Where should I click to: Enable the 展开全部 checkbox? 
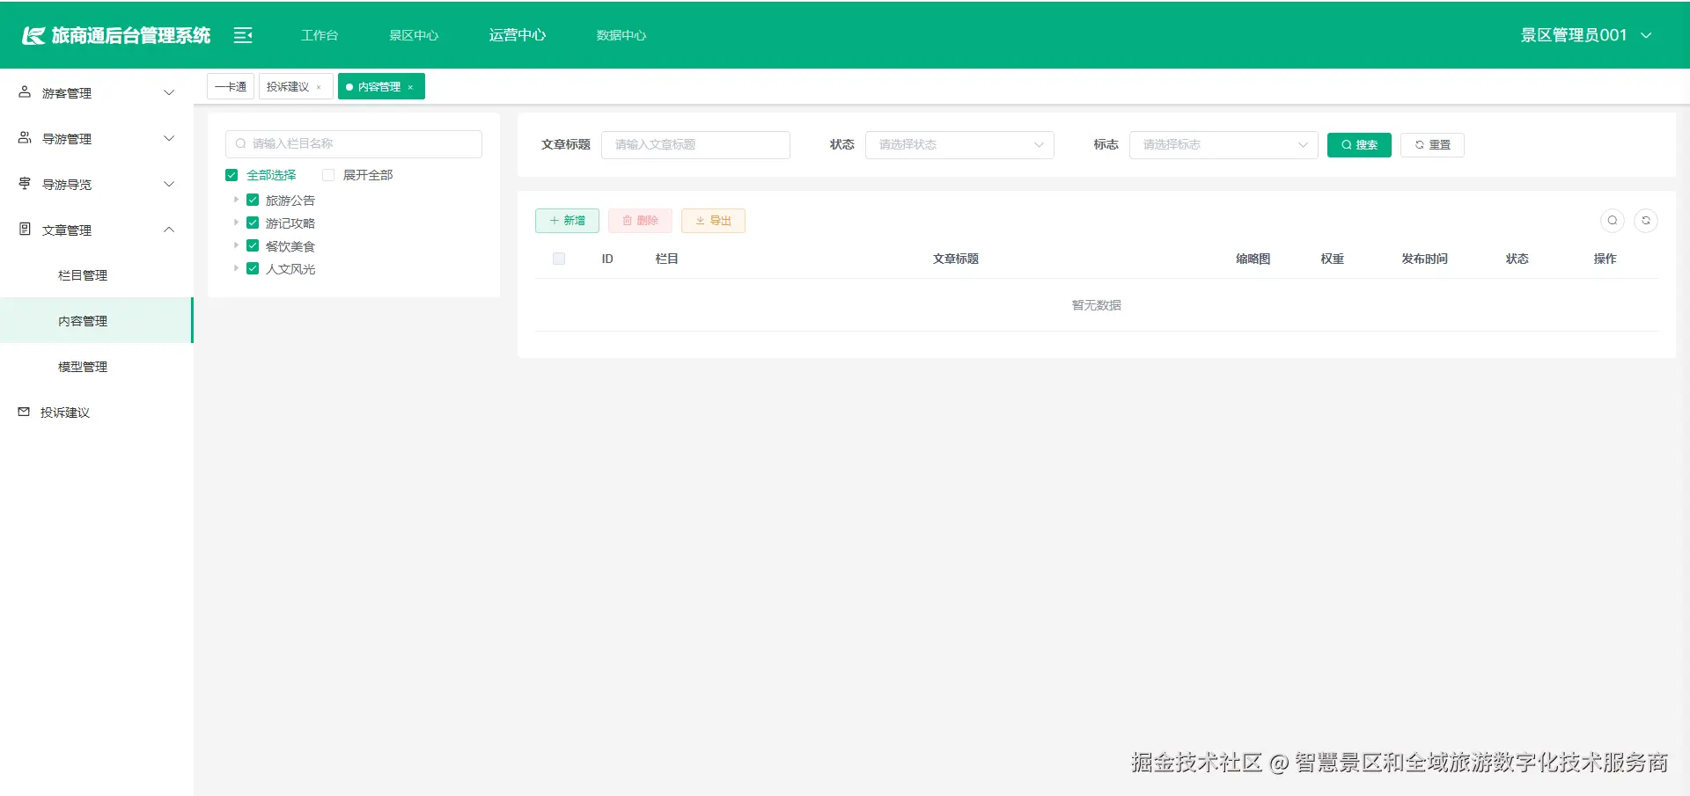pos(328,174)
